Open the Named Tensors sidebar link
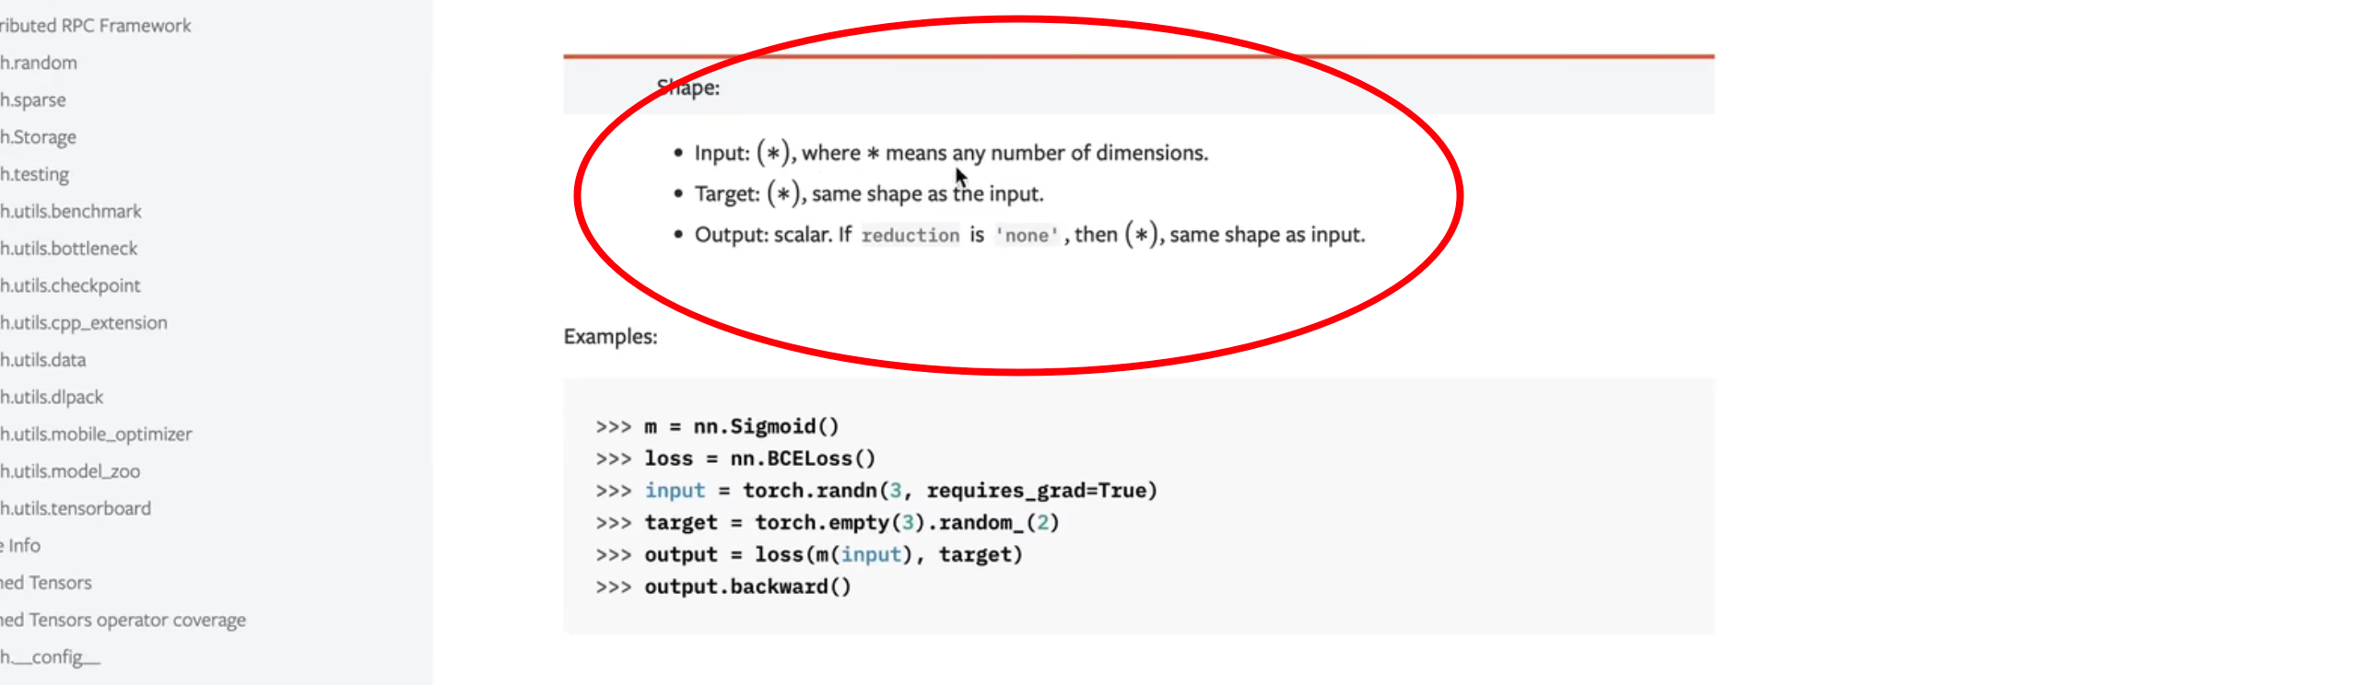The width and height of the screenshot is (2361, 685). coord(46,583)
